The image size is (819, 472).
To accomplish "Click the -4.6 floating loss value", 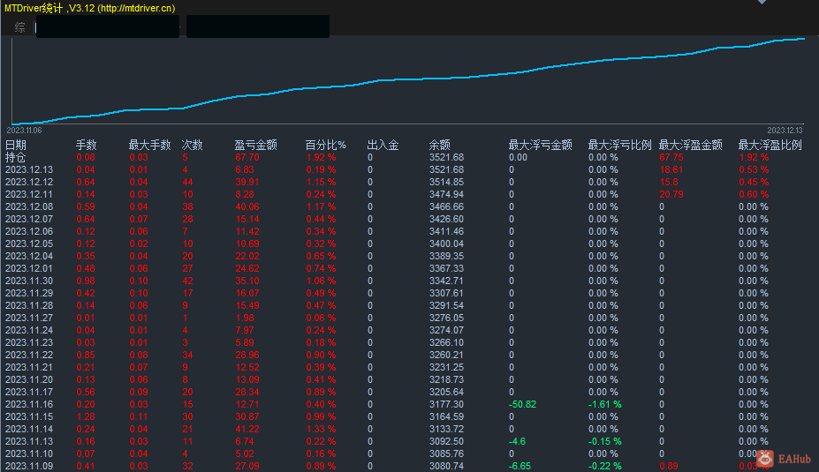I will tap(517, 441).
